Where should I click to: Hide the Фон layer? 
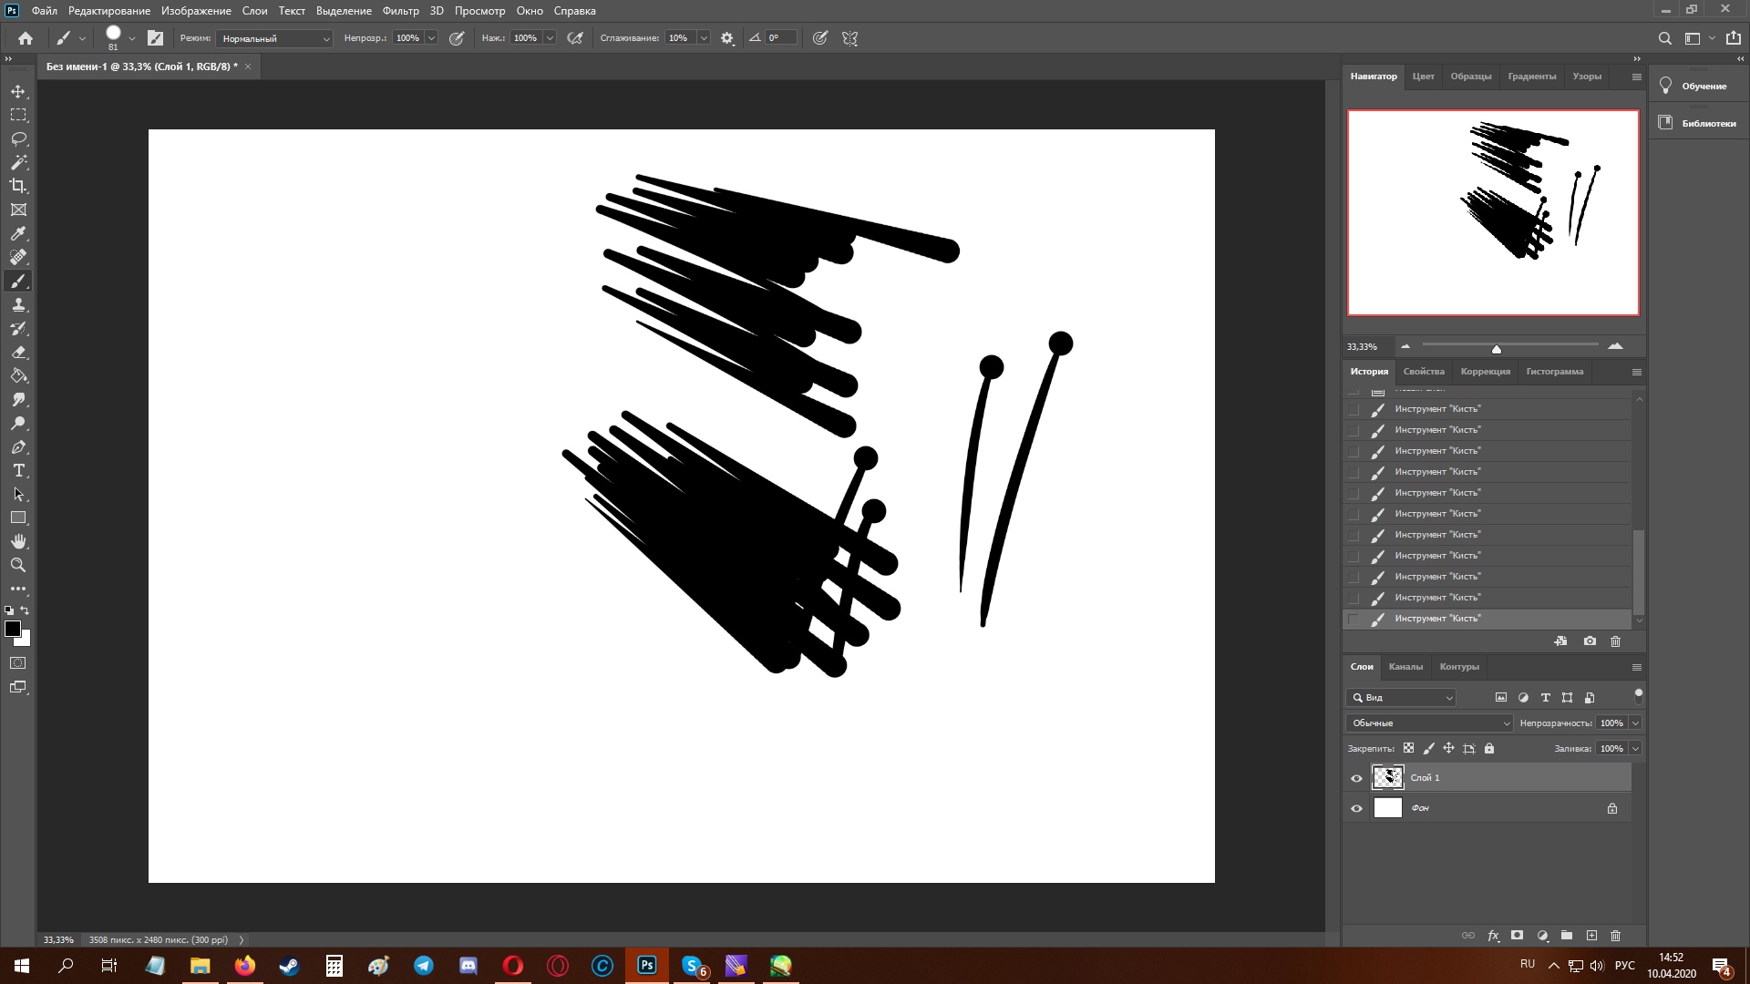(x=1357, y=808)
